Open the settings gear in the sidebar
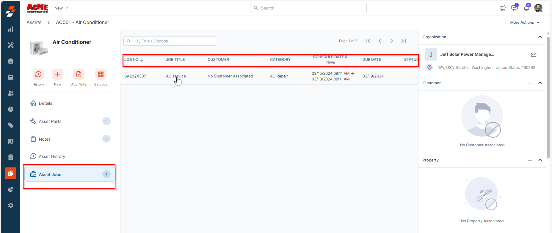 click(11, 205)
